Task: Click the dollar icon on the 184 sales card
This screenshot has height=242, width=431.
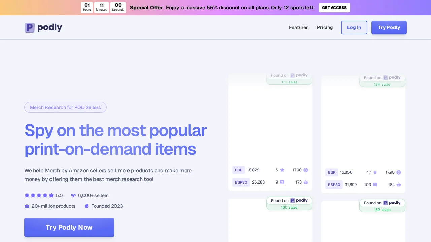Action: (399, 172)
